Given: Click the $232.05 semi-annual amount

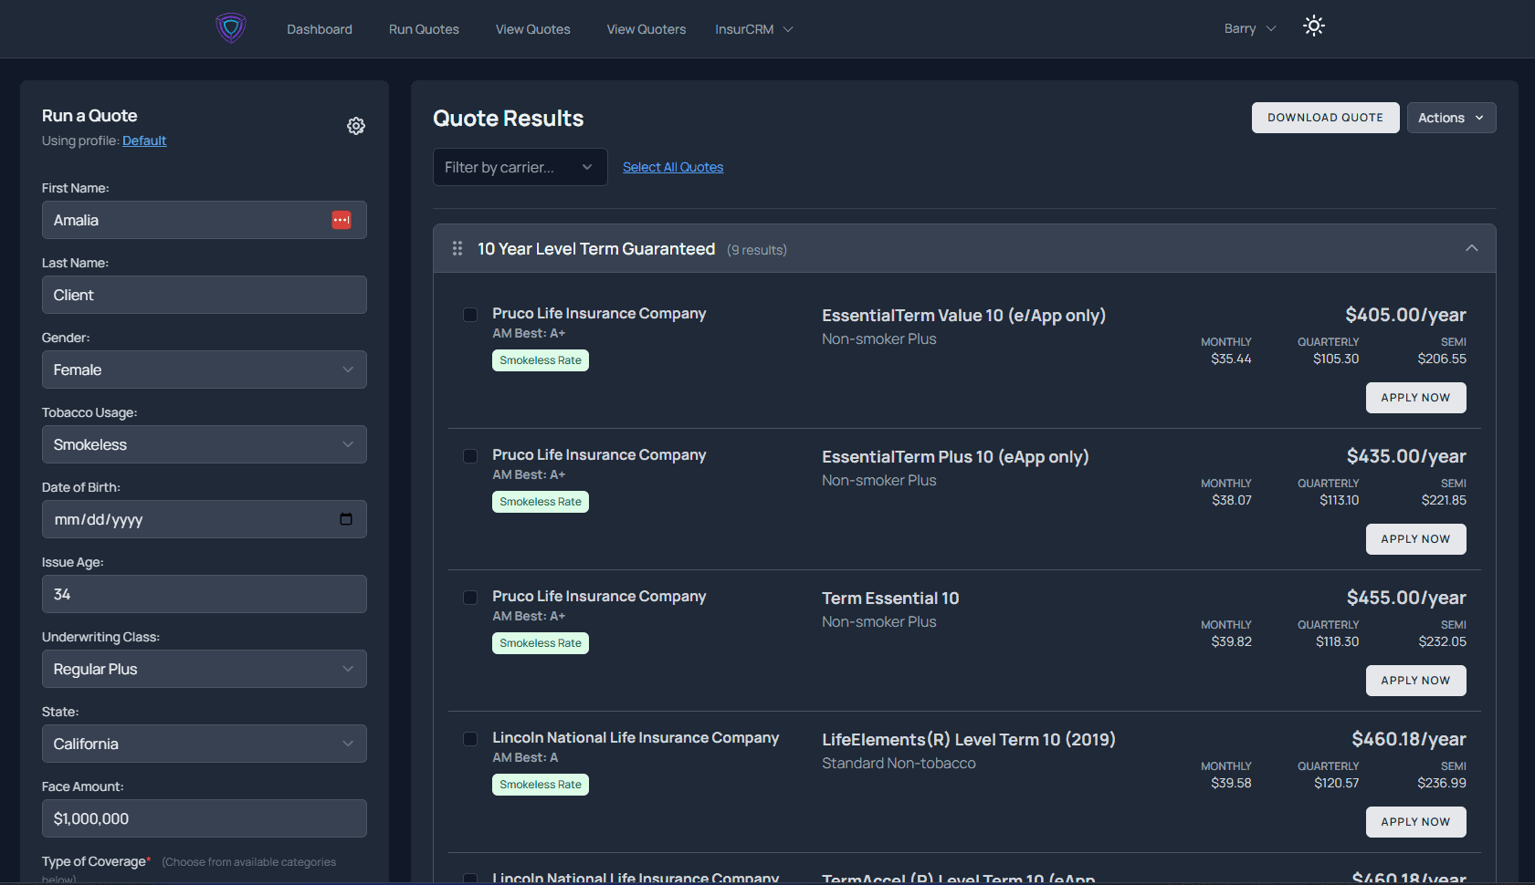Looking at the screenshot, I should [x=1443, y=641].
